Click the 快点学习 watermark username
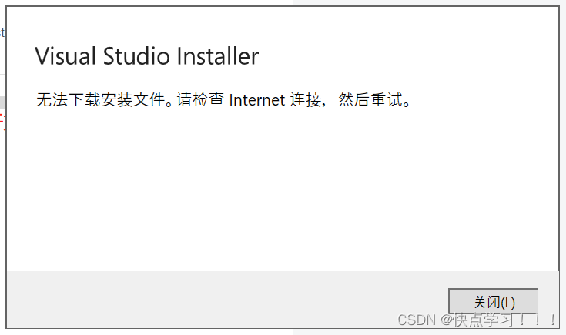 point(483,320)
